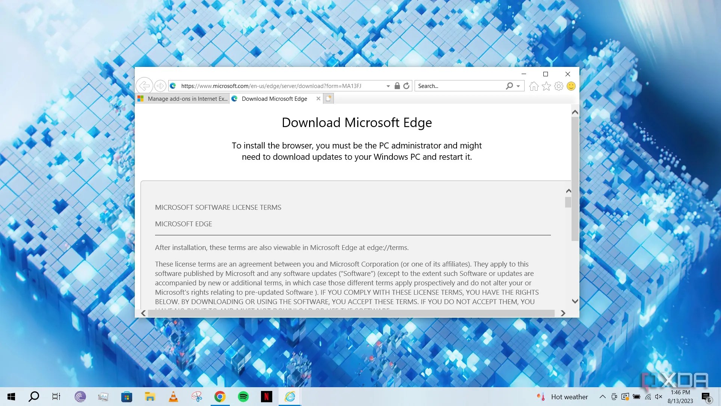Viewport: 721px width, 406px height.
Task: Open Favorites star icon
Action: [546, 86]
